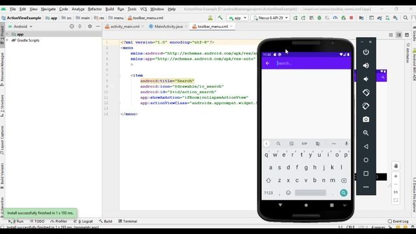Image resolution: width=416 pixels, height=234 pixels.
Task: Open the Android project view dropdown
Action: [x=20, y=27]
